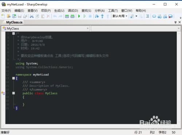Open the 生成(U) menu
Image resolution: width=182 pixels, height=135 pixels.
[x=59, y=11]
